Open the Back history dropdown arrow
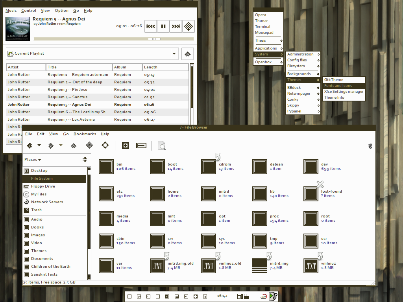Image resolution: width=403 pixels, height=302 pixels. click(x=39, y=145)
